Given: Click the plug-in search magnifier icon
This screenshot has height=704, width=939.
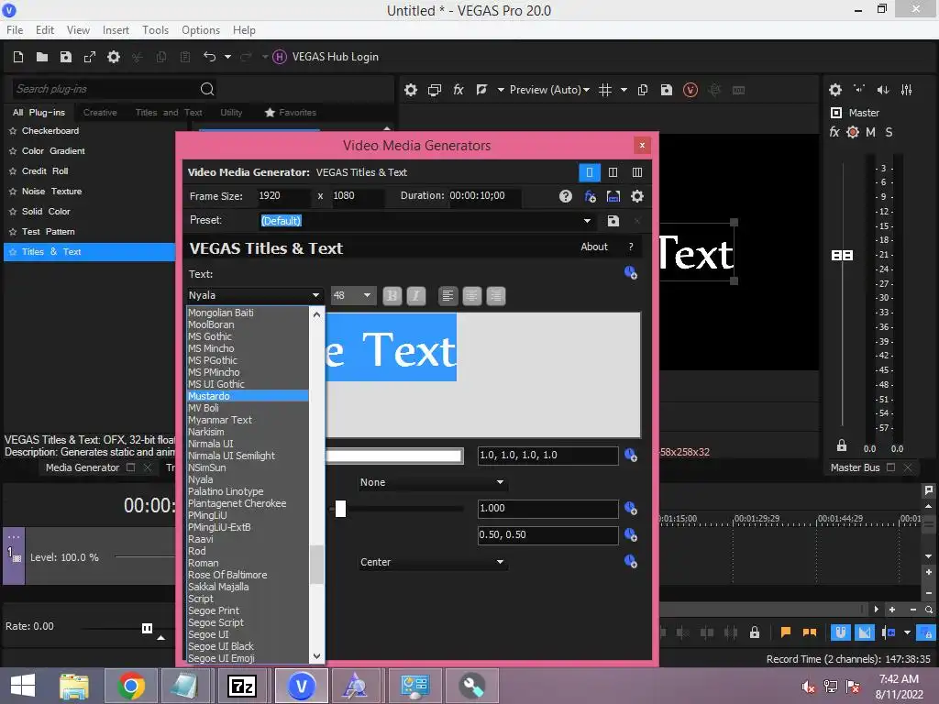Looking at the screenshot, I should [x=207, y=89].
